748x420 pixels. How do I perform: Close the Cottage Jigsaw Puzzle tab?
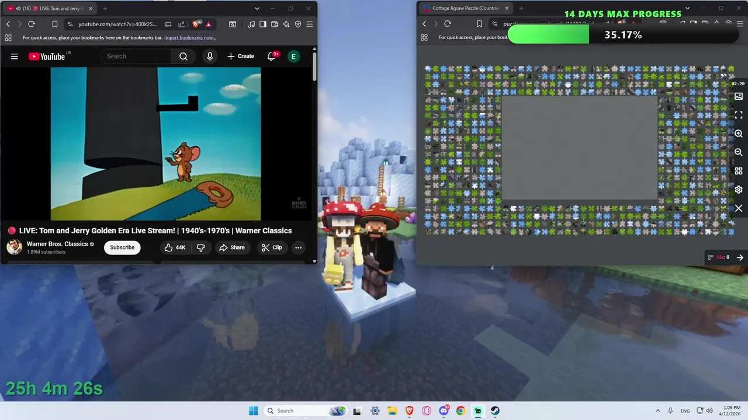[x=507, y=8]
